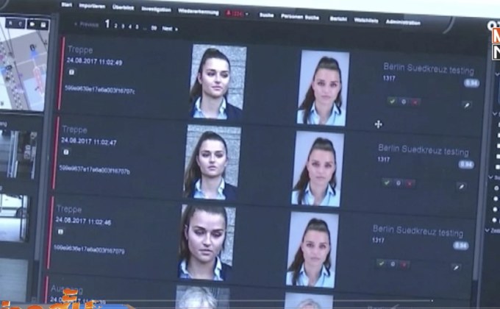
Task: Toggle middle neutral status button in second row
Action: [x=398, y=182]
